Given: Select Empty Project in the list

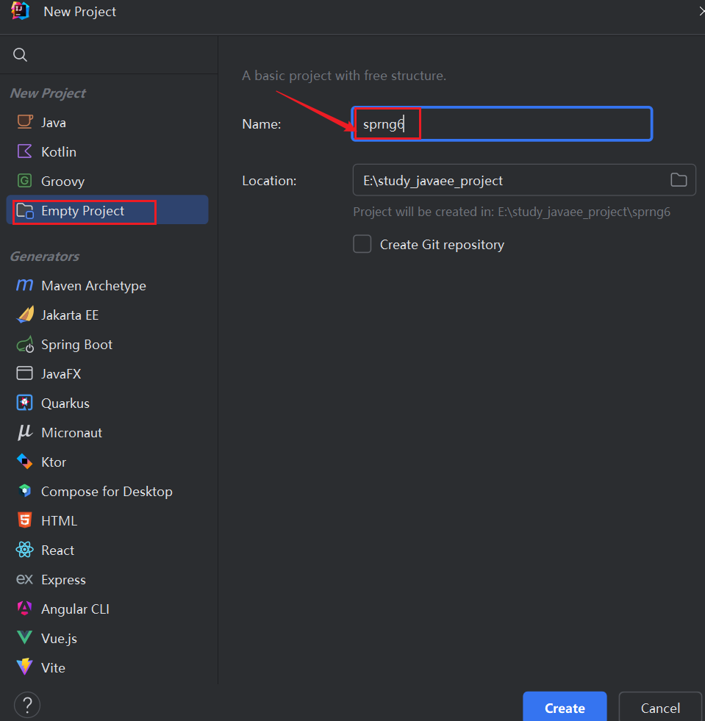Looking at the screenshot, I should tap(107, 210).
